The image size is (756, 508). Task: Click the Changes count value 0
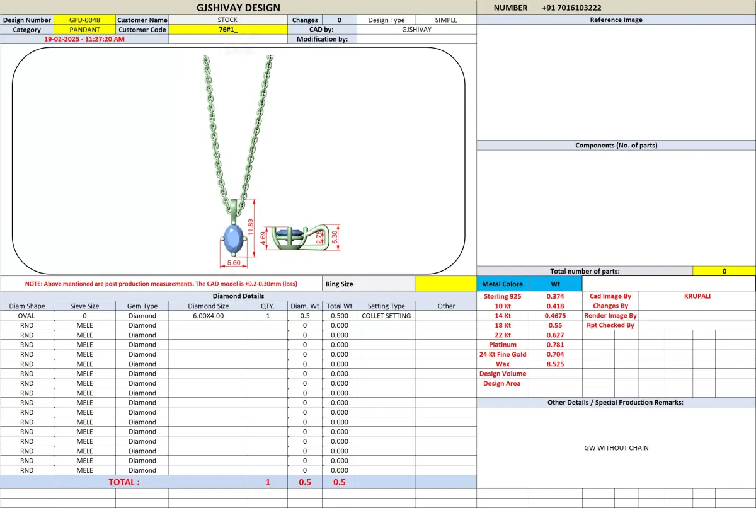340,20
